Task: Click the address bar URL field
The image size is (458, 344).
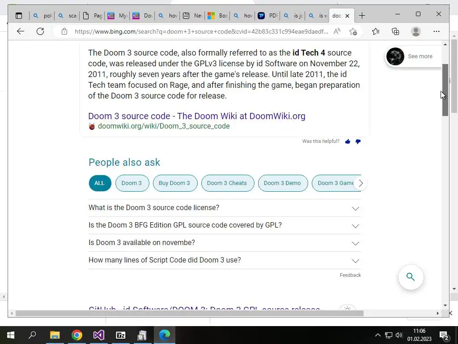Action: click(201, 31)
